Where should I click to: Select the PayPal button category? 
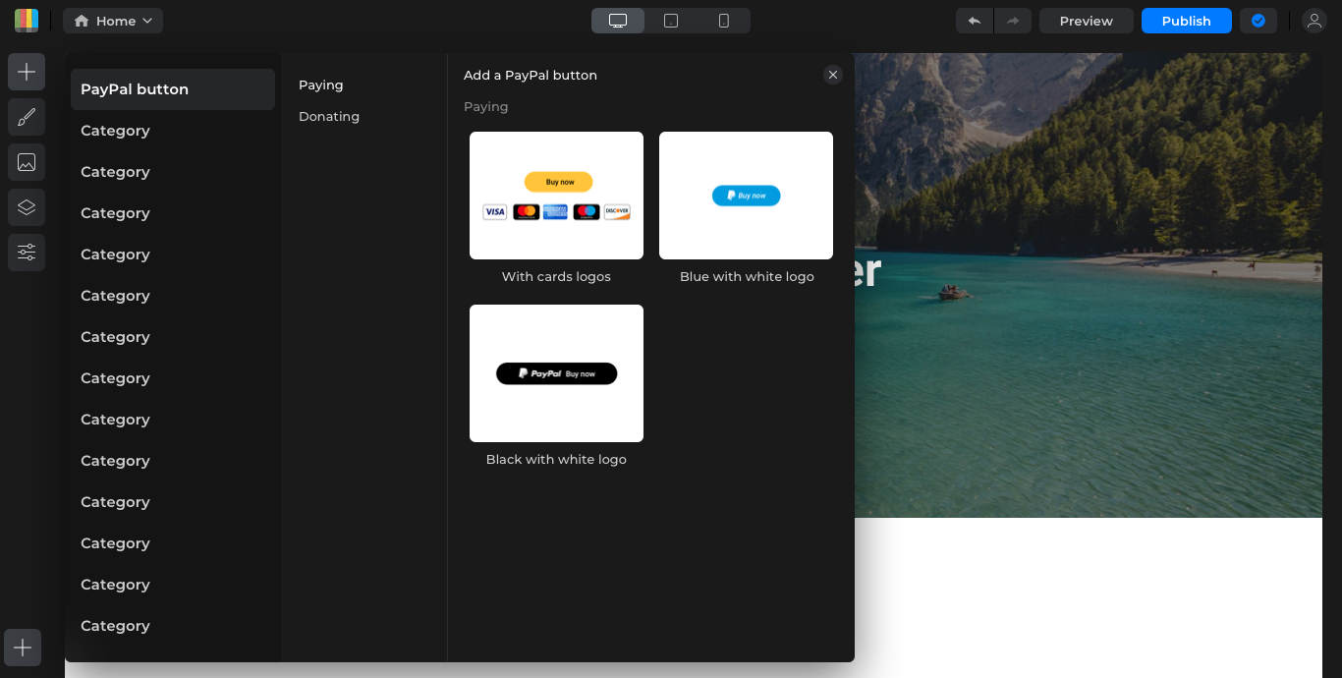(x=173, y=89)
